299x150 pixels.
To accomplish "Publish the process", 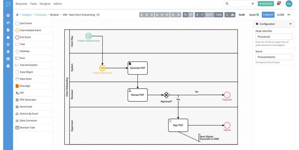I will (268, 15).
